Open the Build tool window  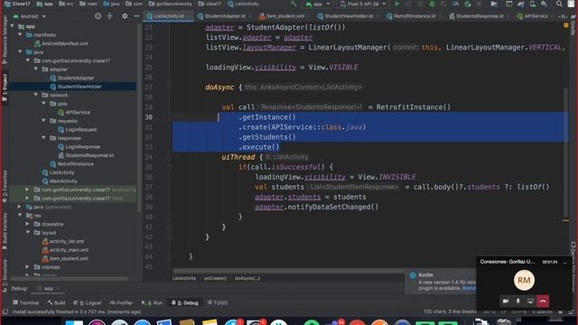tap(56, 302)
